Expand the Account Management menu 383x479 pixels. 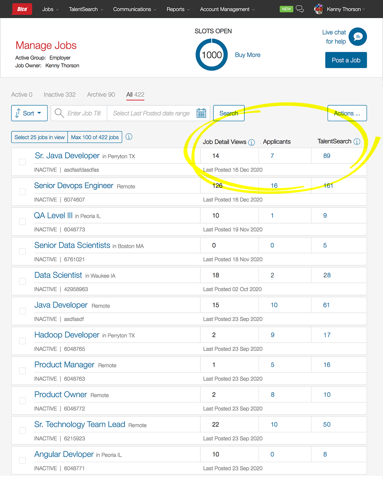[x=227, y=9]
